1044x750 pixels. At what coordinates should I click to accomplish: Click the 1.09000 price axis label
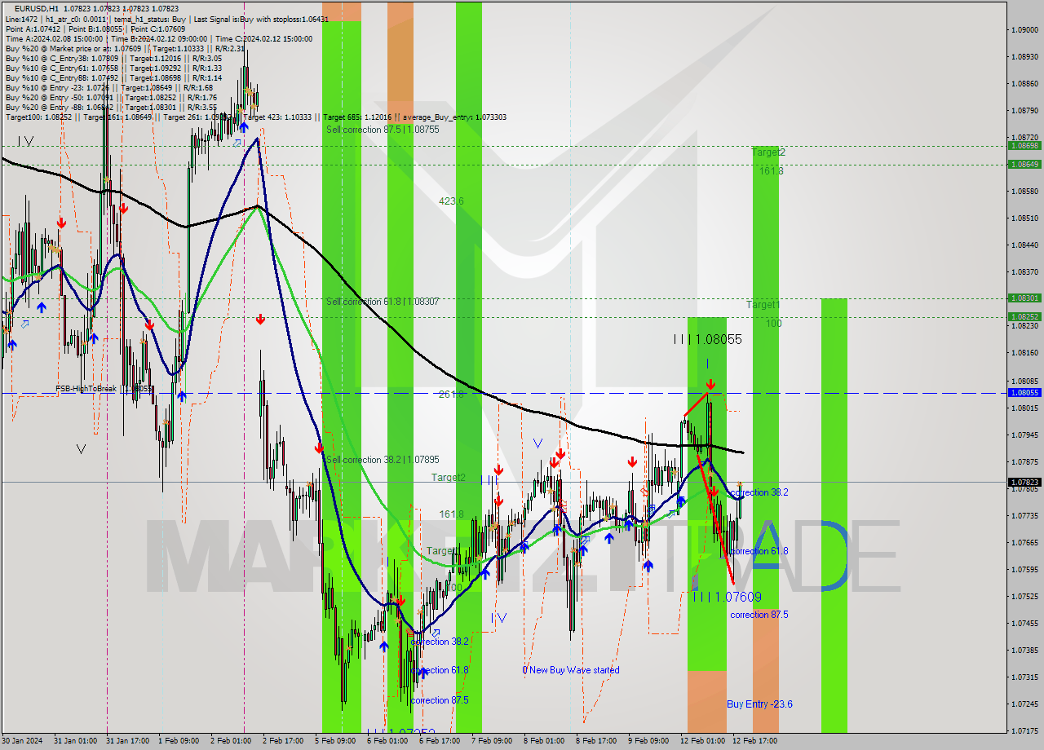(1024, 29)
